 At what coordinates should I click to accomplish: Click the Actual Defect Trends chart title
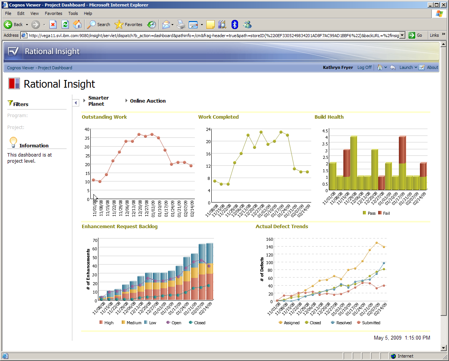(x=282, y=227)
